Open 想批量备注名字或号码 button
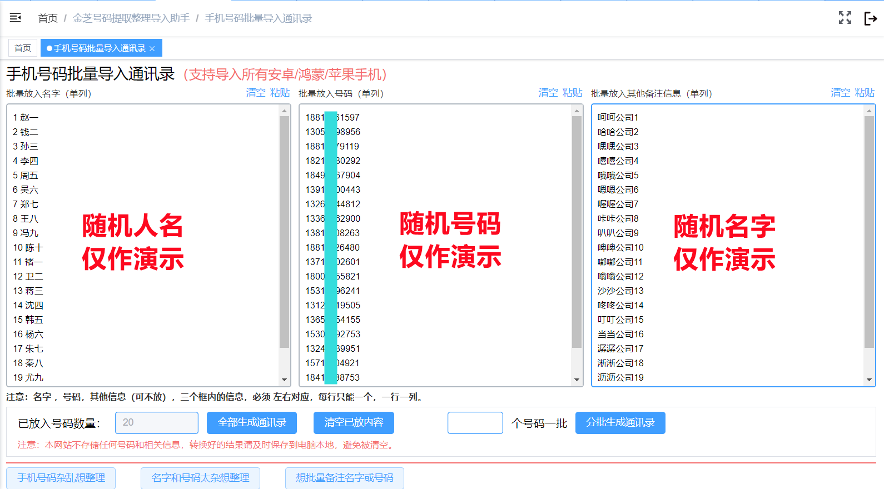This screenshot has width=884, height=489. [345, 478]
